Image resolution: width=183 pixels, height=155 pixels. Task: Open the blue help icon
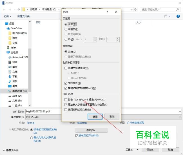point(178,16)
